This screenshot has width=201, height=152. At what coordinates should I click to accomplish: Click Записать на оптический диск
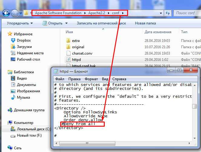point(101,23)
